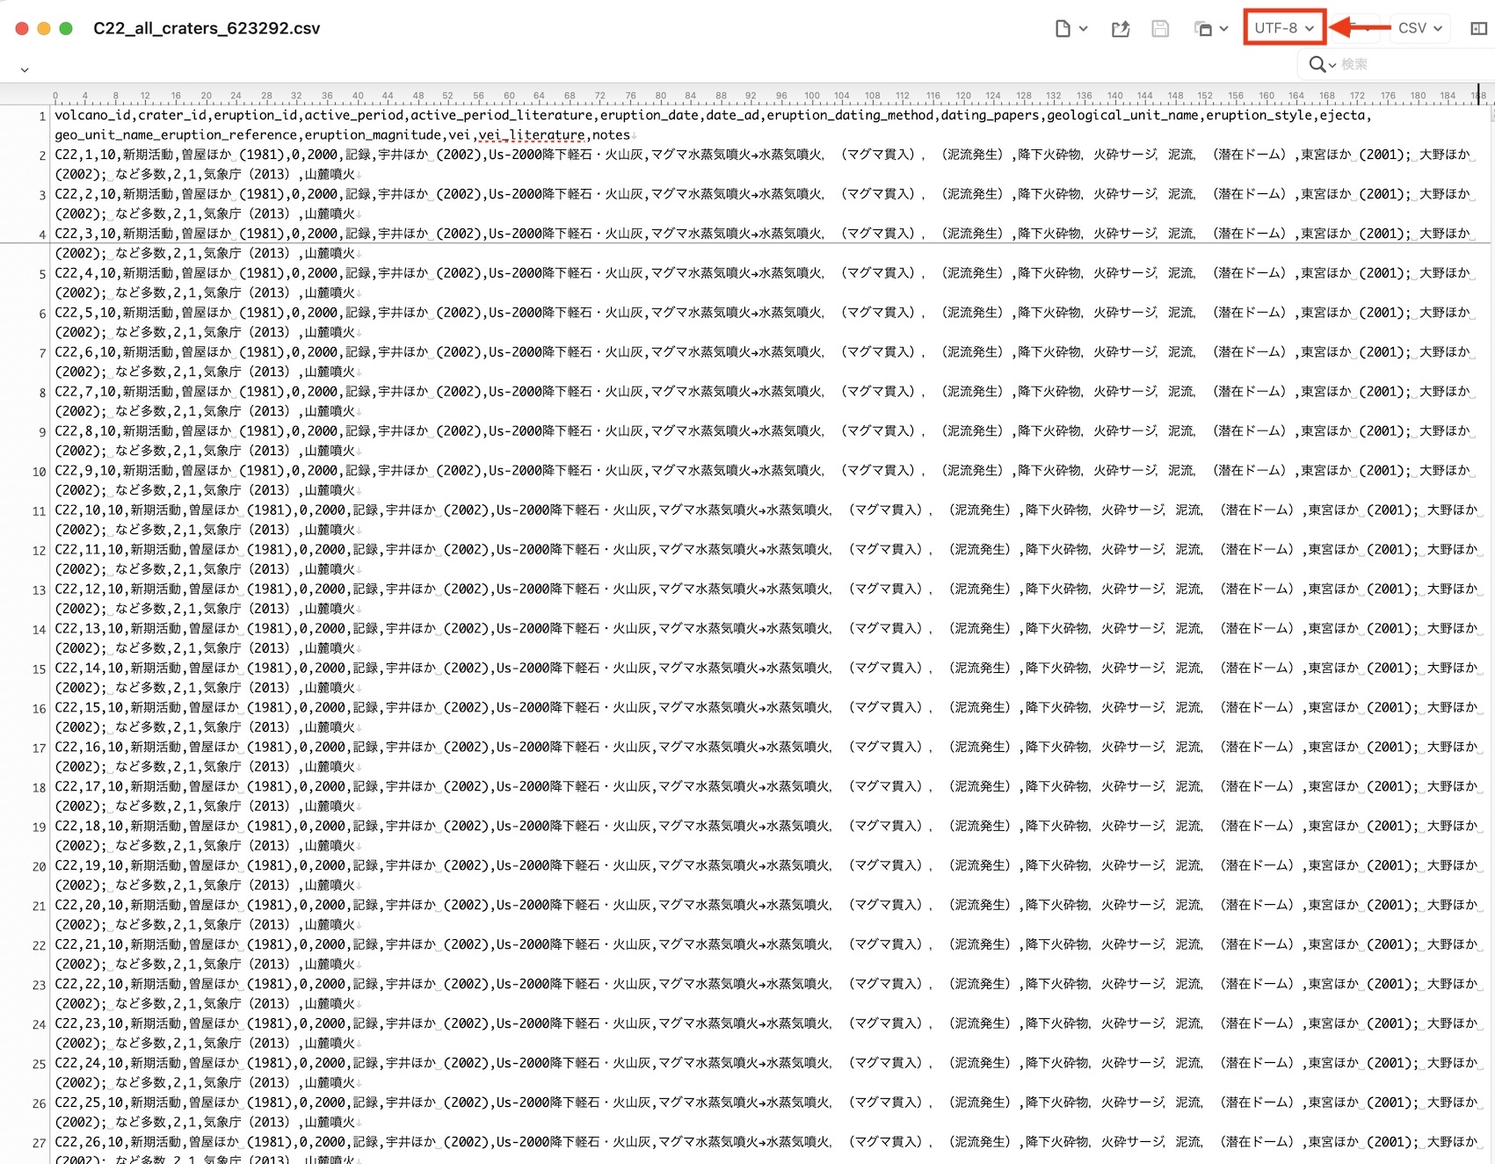Click the floppy disk save icon

click(1160, 29)
